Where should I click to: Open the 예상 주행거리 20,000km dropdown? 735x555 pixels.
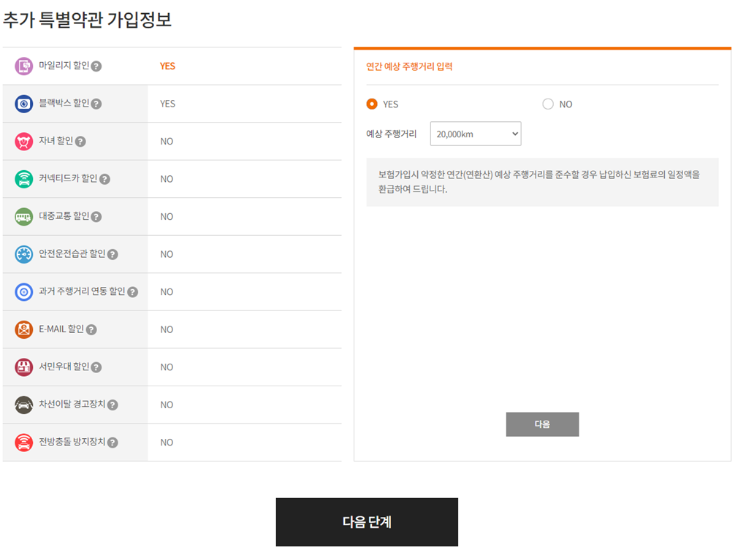pyautogui.click(x=476, y=134)
